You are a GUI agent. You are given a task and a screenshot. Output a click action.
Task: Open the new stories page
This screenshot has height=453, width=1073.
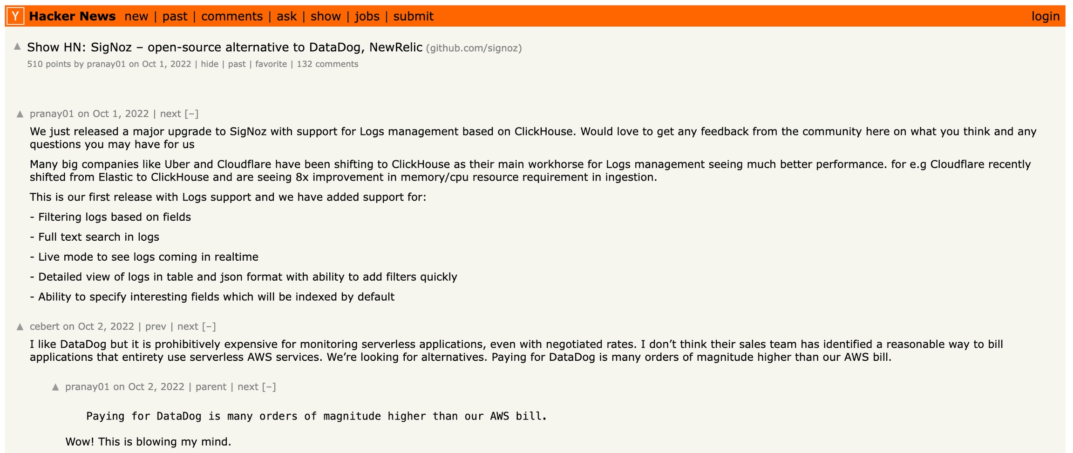pyautogui.click(x=136, y=16)
